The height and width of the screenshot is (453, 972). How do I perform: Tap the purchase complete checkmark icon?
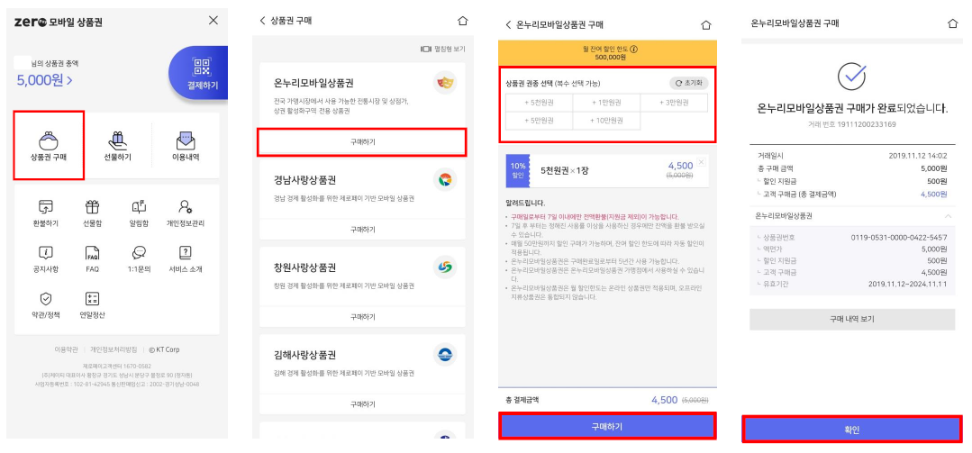click(852, 76)
